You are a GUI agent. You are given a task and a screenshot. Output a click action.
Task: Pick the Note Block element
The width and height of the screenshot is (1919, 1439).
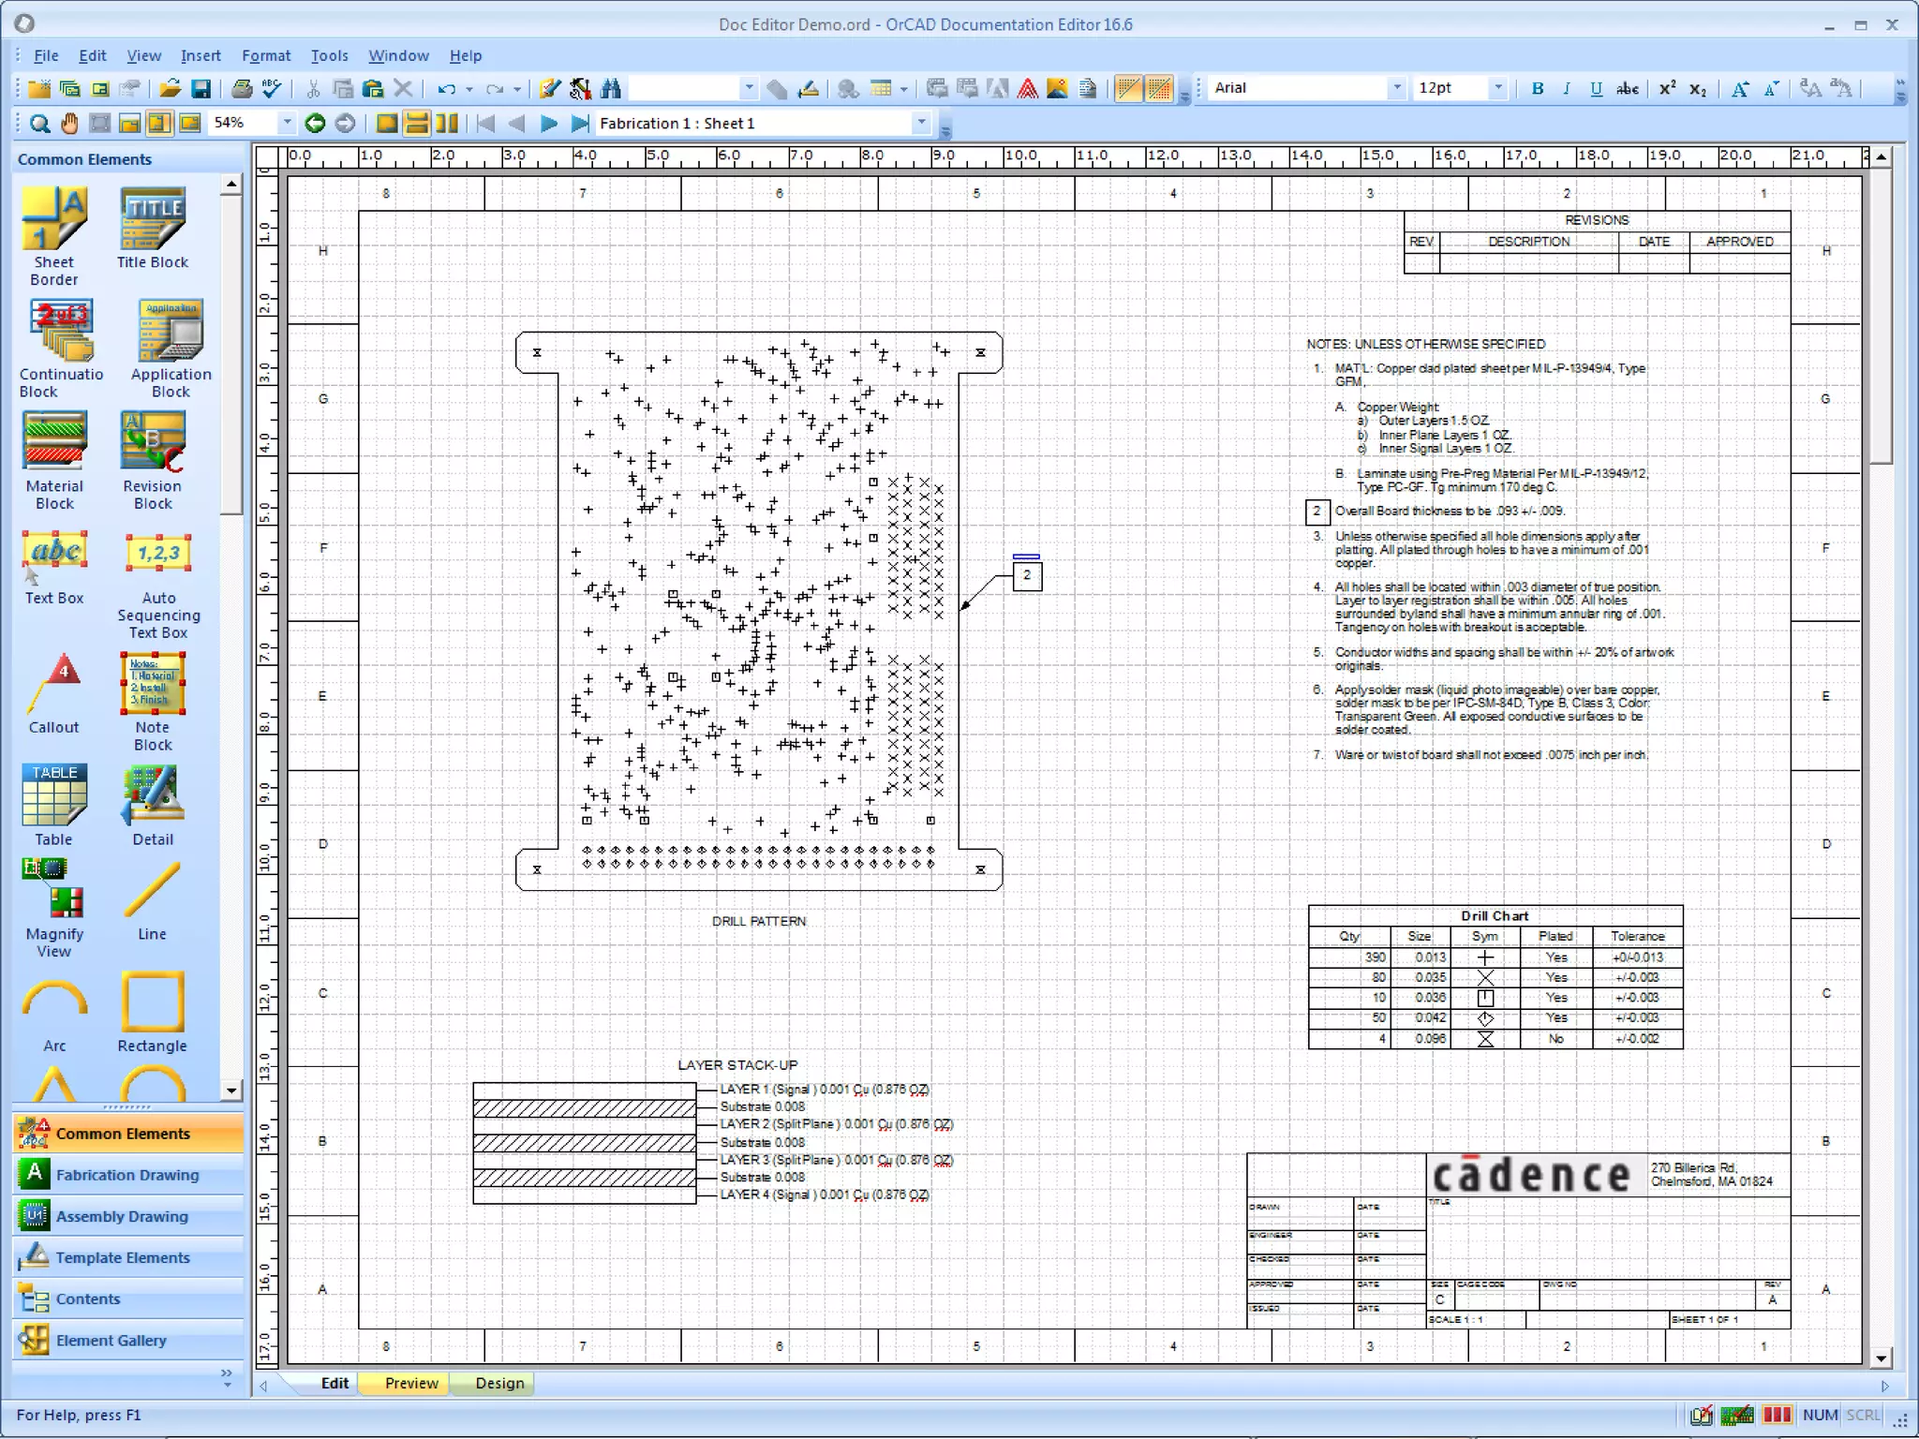[153, 701]
